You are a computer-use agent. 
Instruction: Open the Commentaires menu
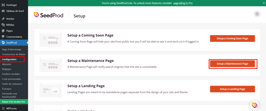click(x=14, y=37)
